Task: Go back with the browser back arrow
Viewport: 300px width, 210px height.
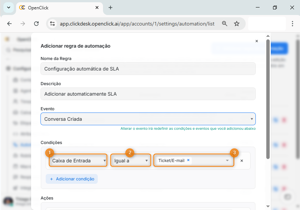Action: tap(9, 23)
